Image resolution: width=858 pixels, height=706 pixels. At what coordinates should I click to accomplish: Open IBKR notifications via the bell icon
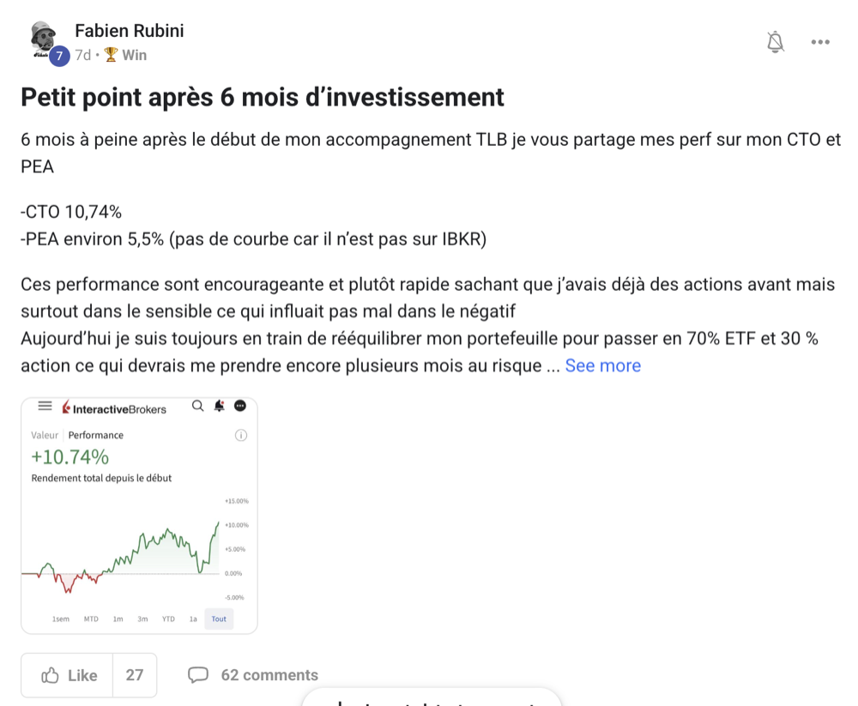[219, 405]
